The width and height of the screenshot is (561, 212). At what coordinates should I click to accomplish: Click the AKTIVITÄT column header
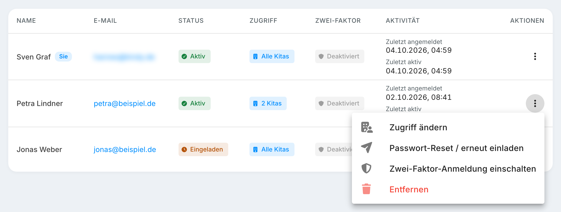pyautogui.click(x=403, y=21)
